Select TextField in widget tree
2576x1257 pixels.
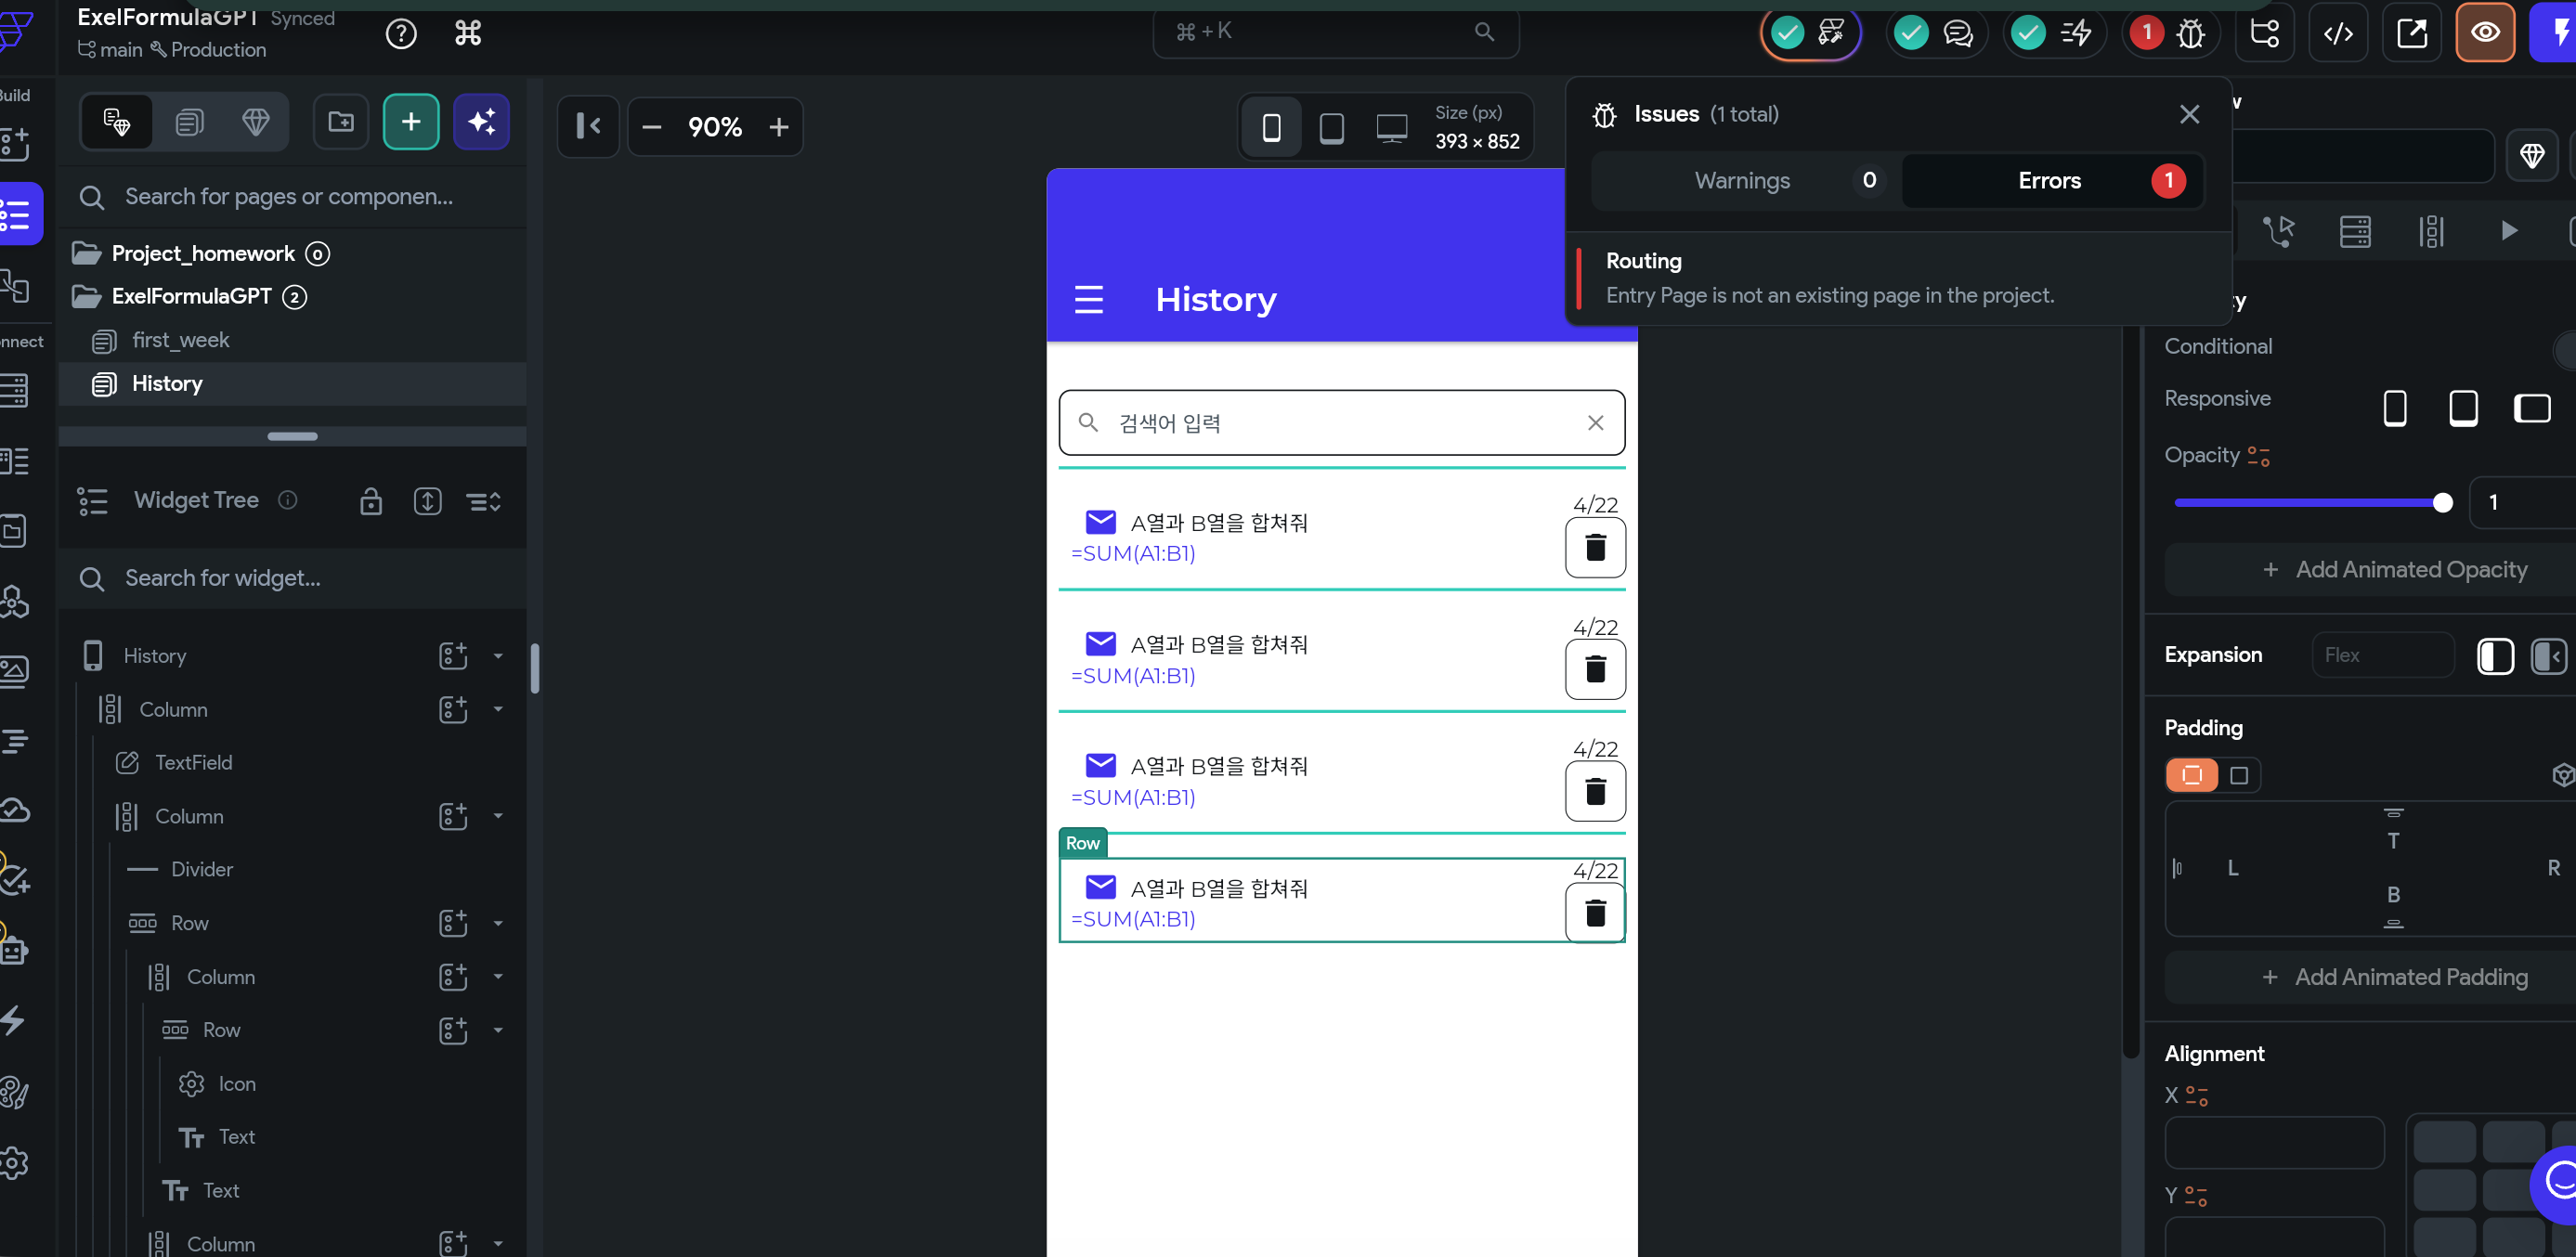point(193,763)
